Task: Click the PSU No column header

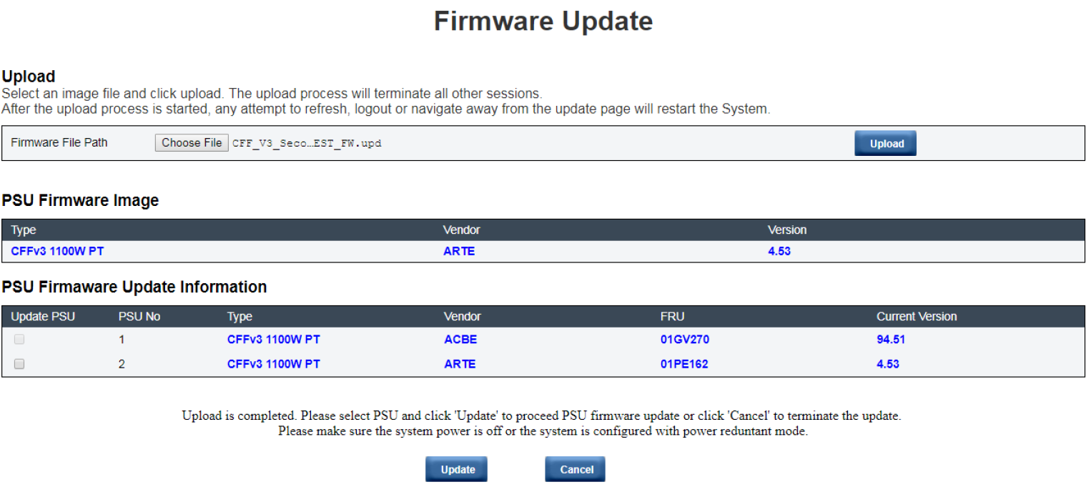Action: tap(139, 316)
